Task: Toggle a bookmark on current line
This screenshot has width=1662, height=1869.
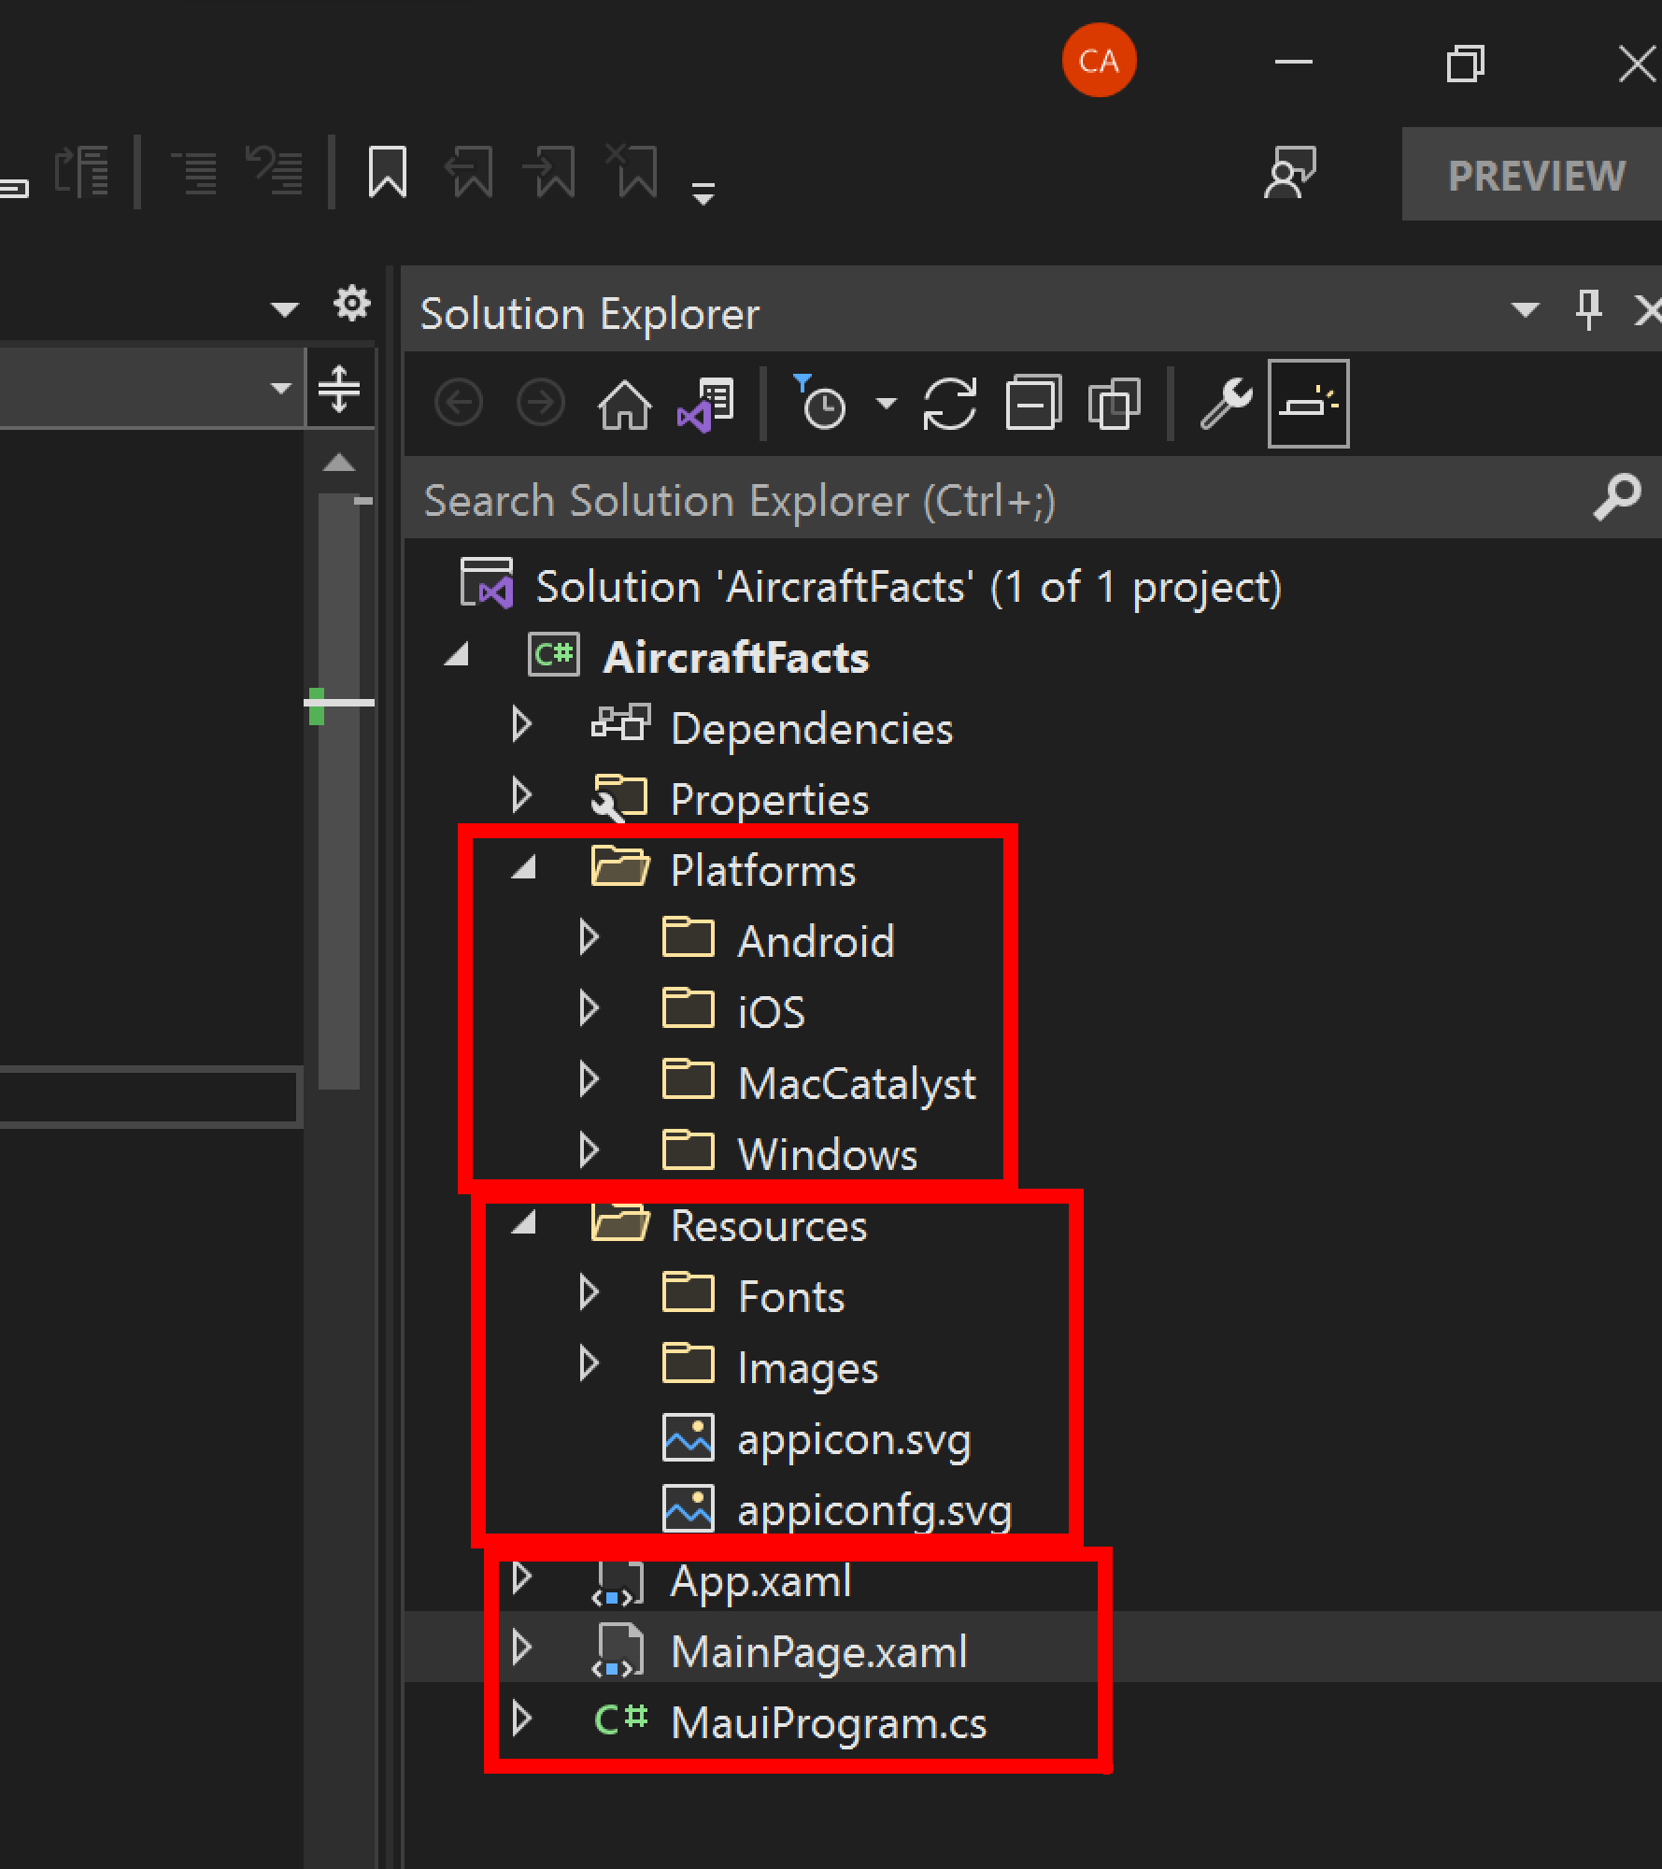Action: [x=388, y=172]
